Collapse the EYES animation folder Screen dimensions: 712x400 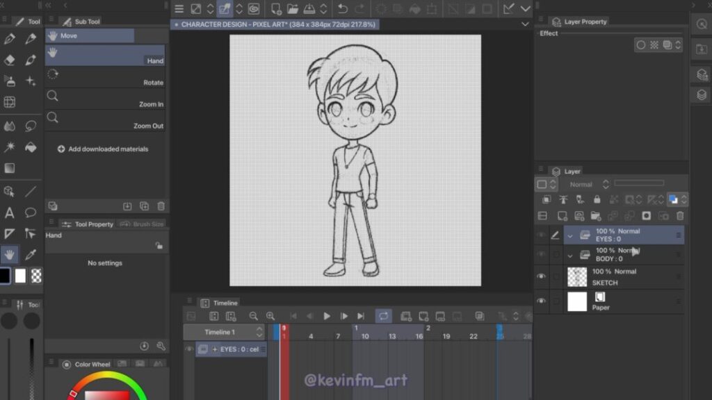click(570, 235)
